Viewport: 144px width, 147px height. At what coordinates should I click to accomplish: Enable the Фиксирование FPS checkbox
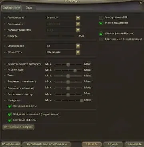click(101, 18)
